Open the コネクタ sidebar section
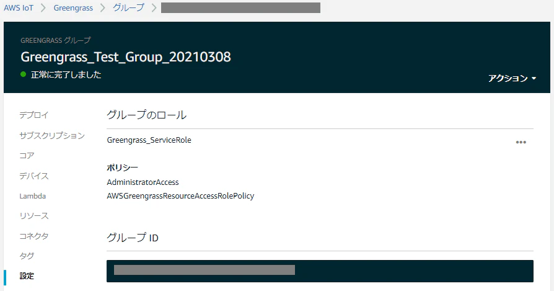The width and height of the screenshot is (554, 291). (34, 236)
